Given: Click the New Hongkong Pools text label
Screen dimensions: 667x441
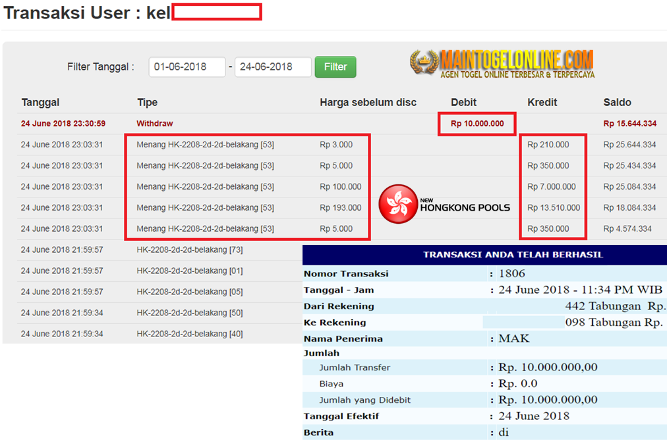Looking at the screenshot, I should pos(465,205).
